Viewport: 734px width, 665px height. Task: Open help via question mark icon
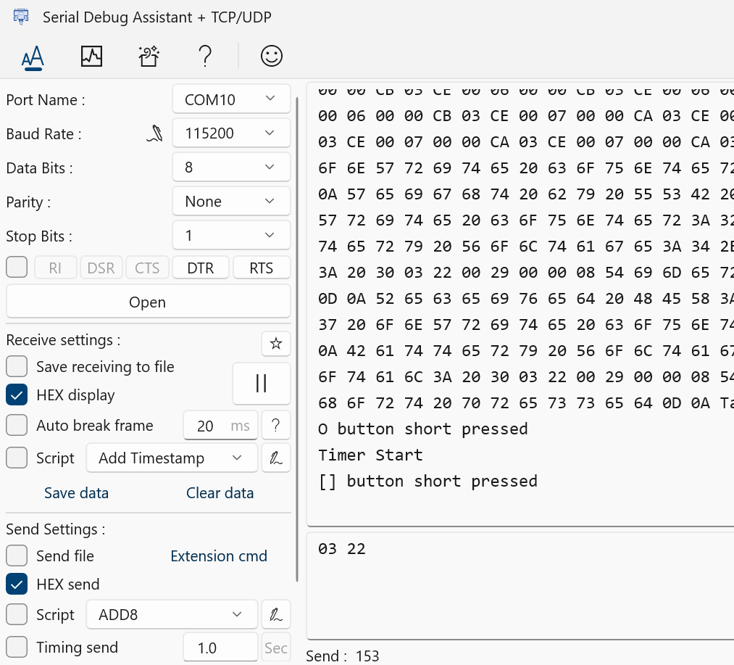click(x=205, y=57)
